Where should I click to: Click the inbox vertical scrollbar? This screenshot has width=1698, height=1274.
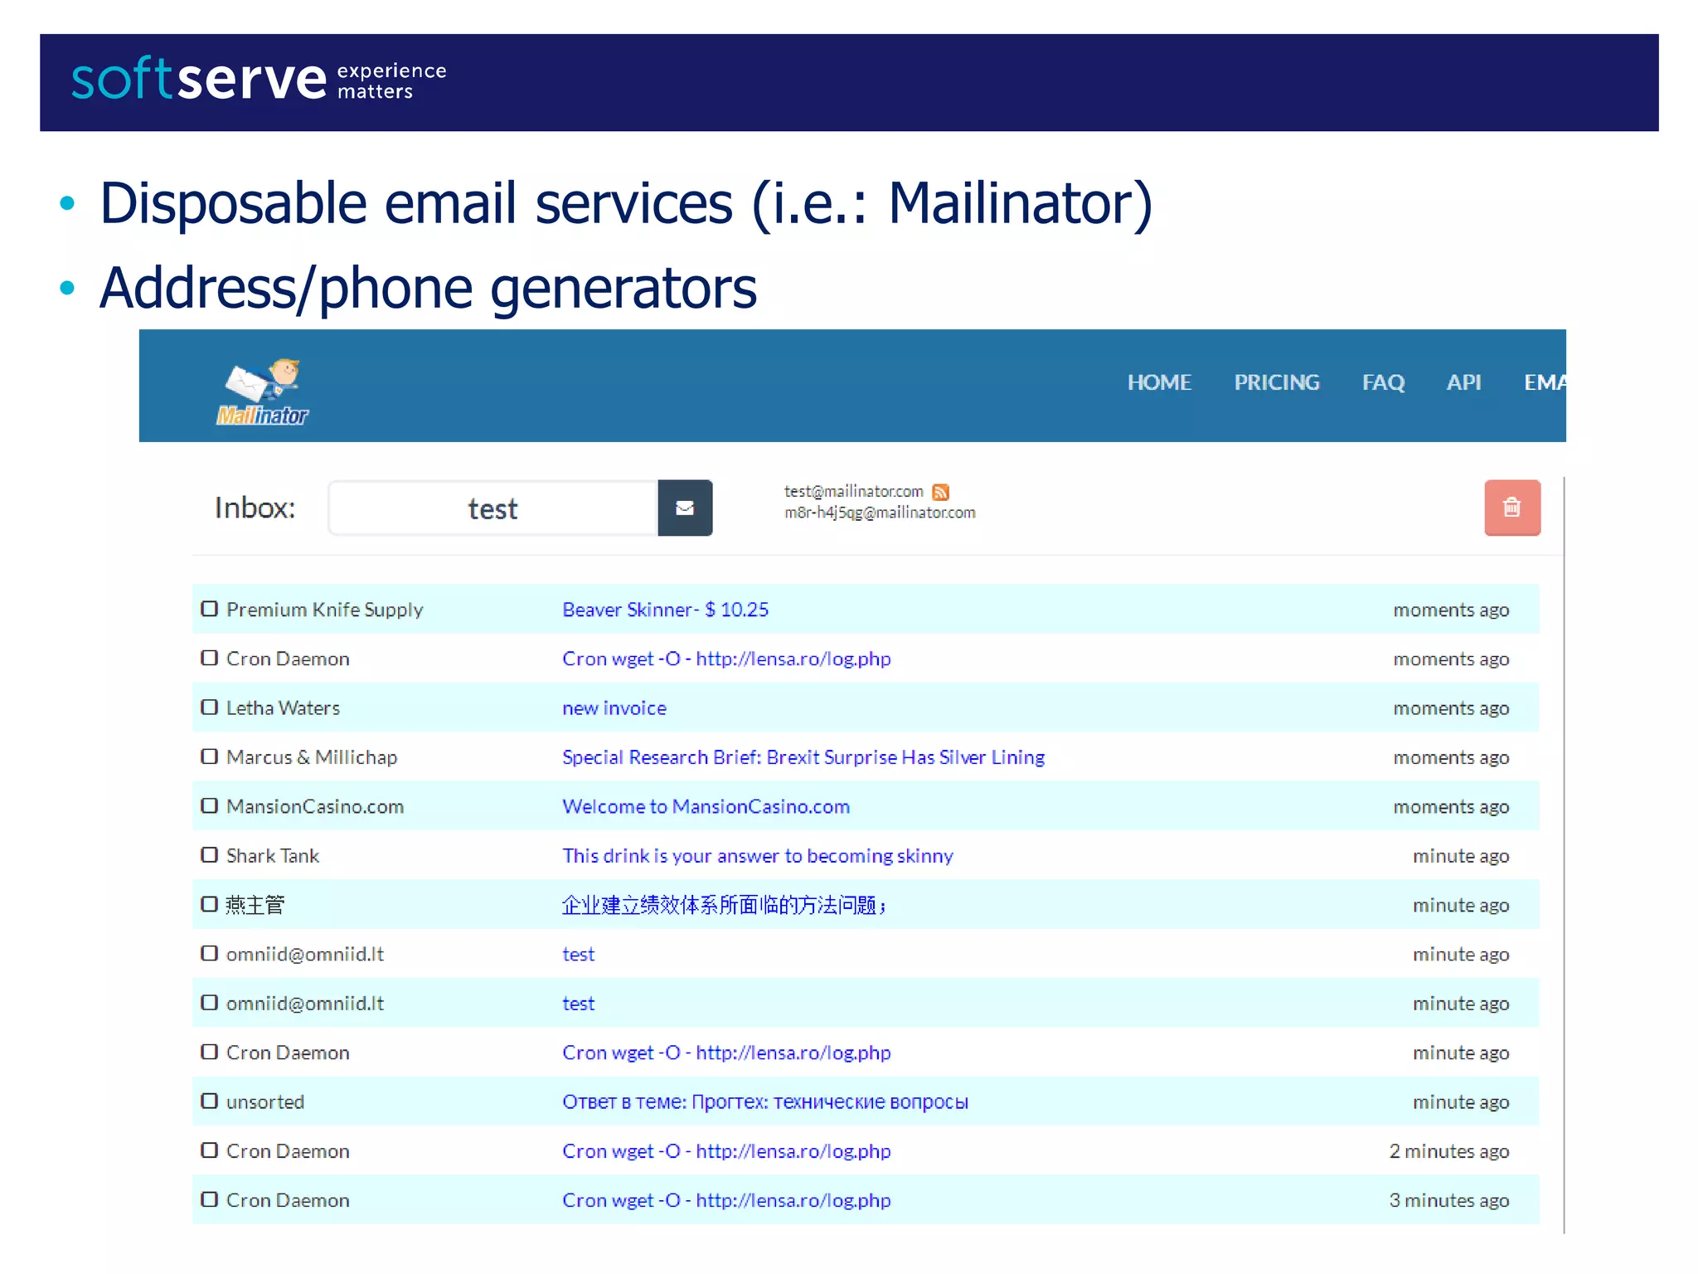(x=1564, y=854)
